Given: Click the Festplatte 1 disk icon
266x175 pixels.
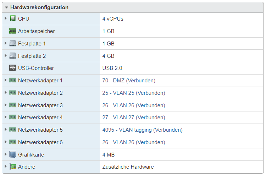Looking at the screenshot, I should 13,44.
